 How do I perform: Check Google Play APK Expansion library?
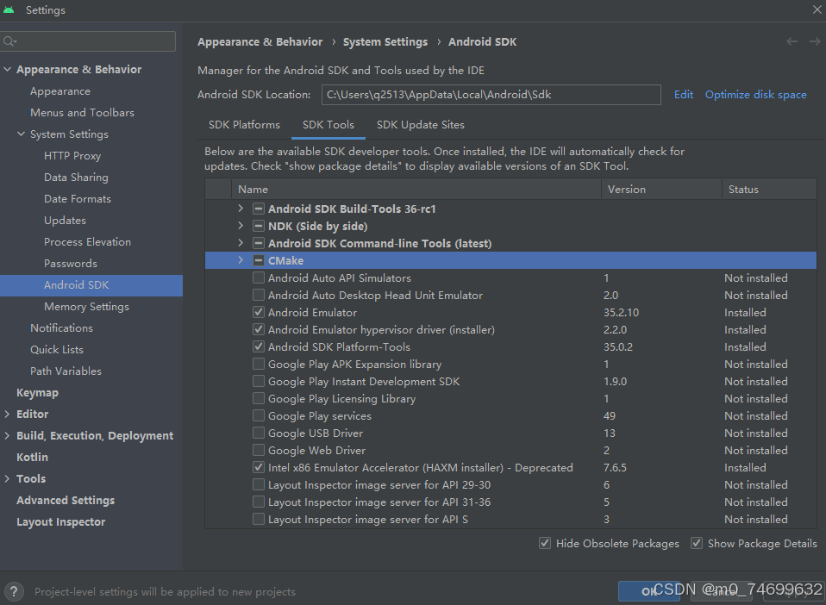[x=259, y=364]
